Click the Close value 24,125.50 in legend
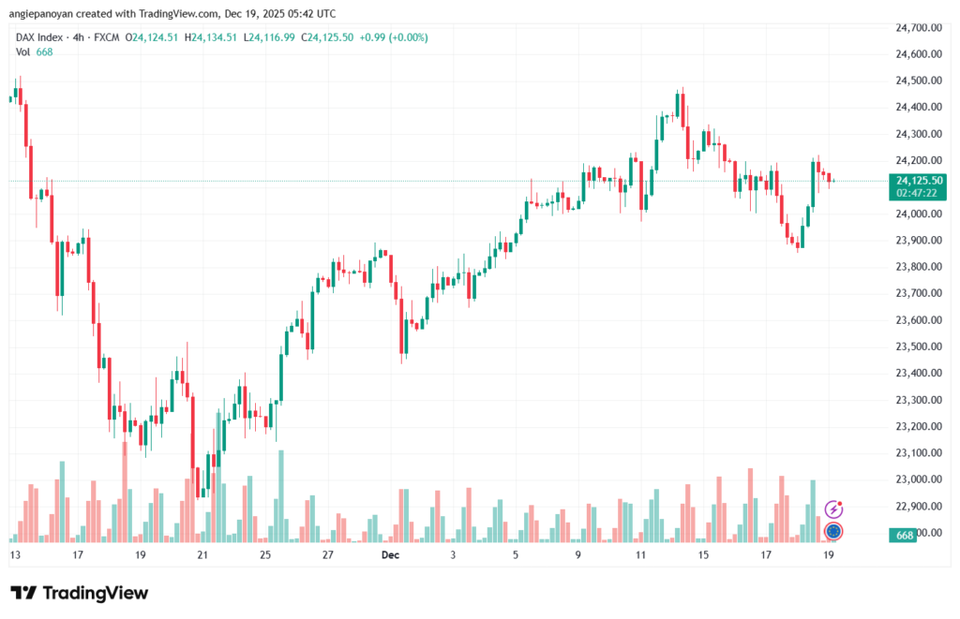This screenshot has height=619, width=960. (330, 37)
